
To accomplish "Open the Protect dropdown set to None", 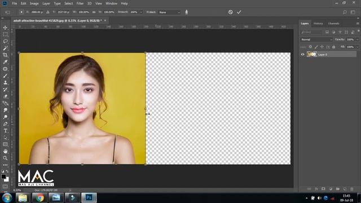I will tap(169, 12).
